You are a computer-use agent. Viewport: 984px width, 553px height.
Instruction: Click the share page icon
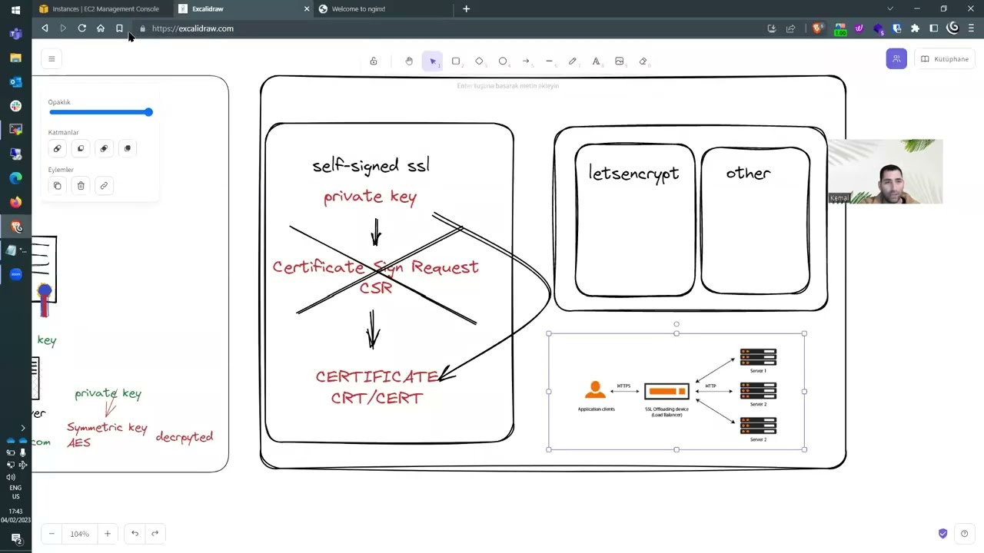coord(790,28)
